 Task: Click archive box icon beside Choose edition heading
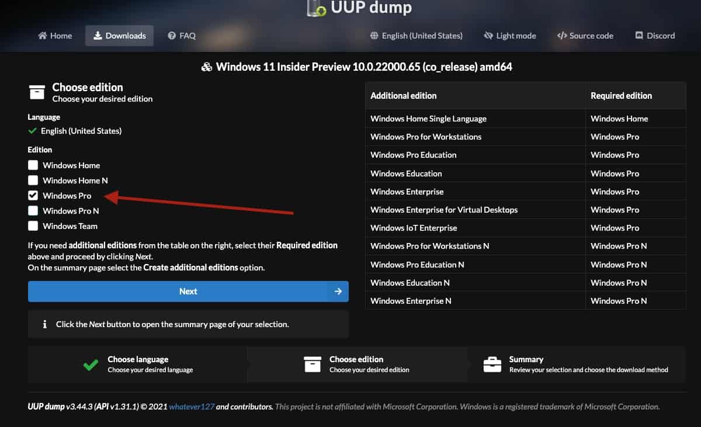tap(37, 92)
